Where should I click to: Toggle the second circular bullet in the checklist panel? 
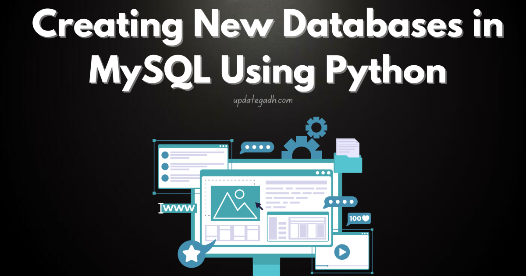point(165,166)
